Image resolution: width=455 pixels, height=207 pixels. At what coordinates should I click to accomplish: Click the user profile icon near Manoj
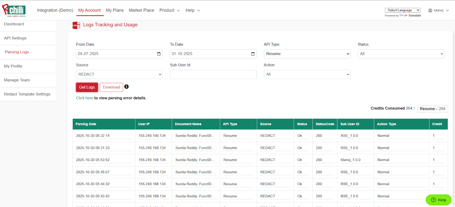(x=430, y=10)
